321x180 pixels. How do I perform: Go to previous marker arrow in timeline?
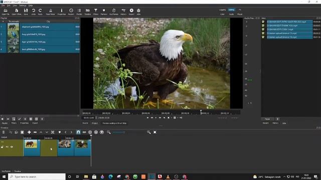pos(66,132)
